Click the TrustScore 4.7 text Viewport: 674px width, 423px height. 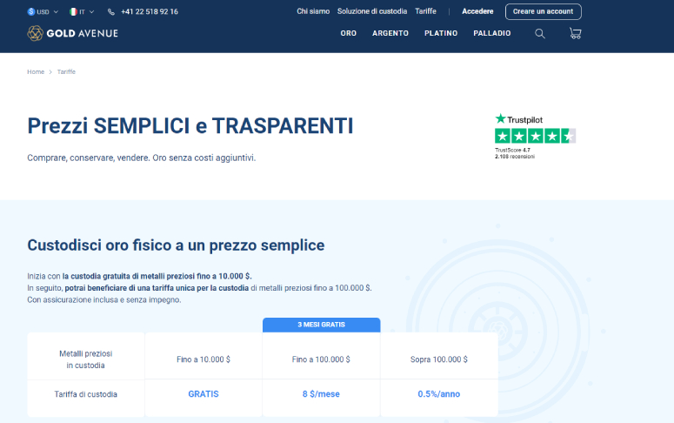(512, 151)
